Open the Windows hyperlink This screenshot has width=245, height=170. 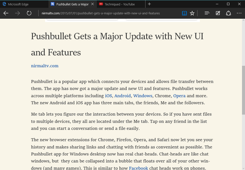coord(143,96)
